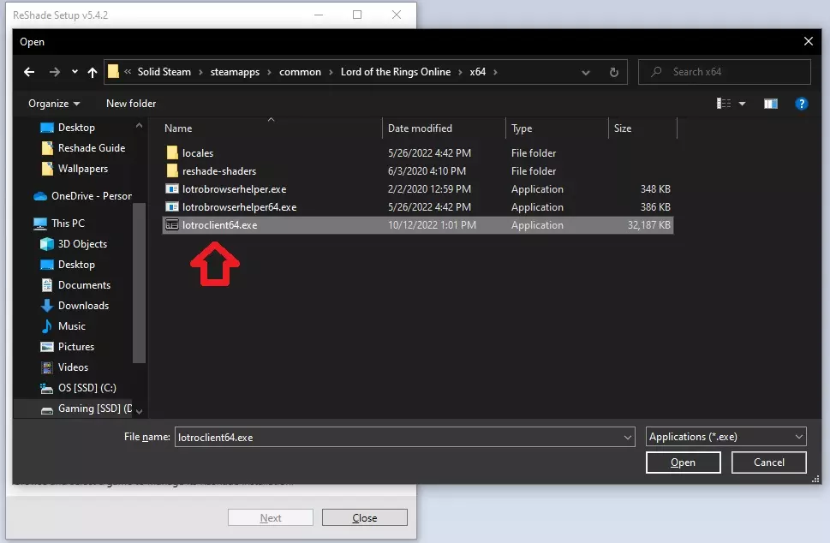This screenshot has height=543, width=830.
Task: Open the help question mark icon
Action: [801, 104]
